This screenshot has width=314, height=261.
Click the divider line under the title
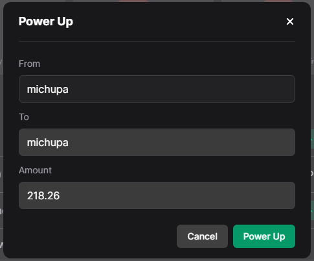pyautogui.click(x=157, y=41)
